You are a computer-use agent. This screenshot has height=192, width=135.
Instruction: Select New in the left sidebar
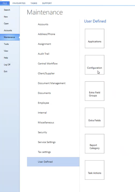tap(6, 17)
